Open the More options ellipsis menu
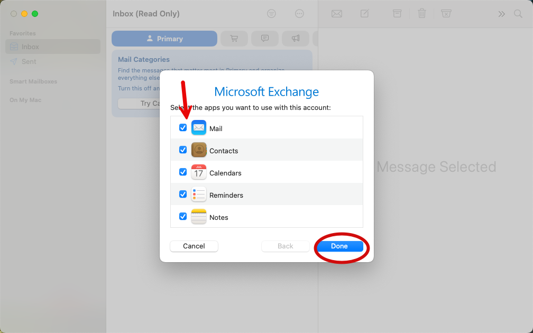This screenshot has height=333, width=533. [299, 14]
